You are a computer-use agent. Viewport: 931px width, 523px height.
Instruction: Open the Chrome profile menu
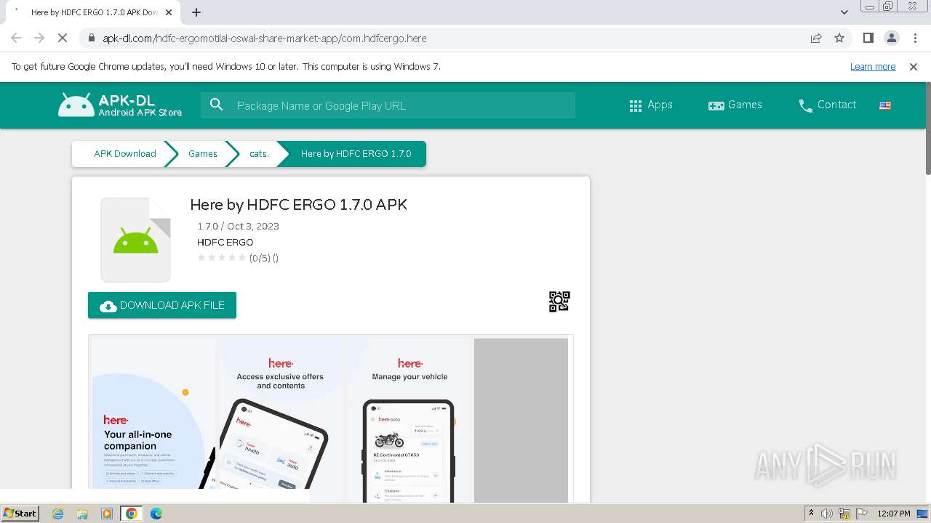point(892,38)
